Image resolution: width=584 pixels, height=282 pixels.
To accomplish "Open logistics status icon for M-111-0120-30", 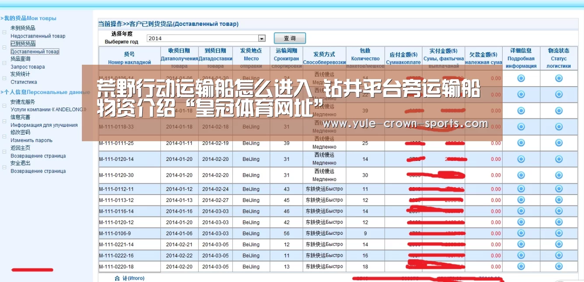I will pos(559,175).
